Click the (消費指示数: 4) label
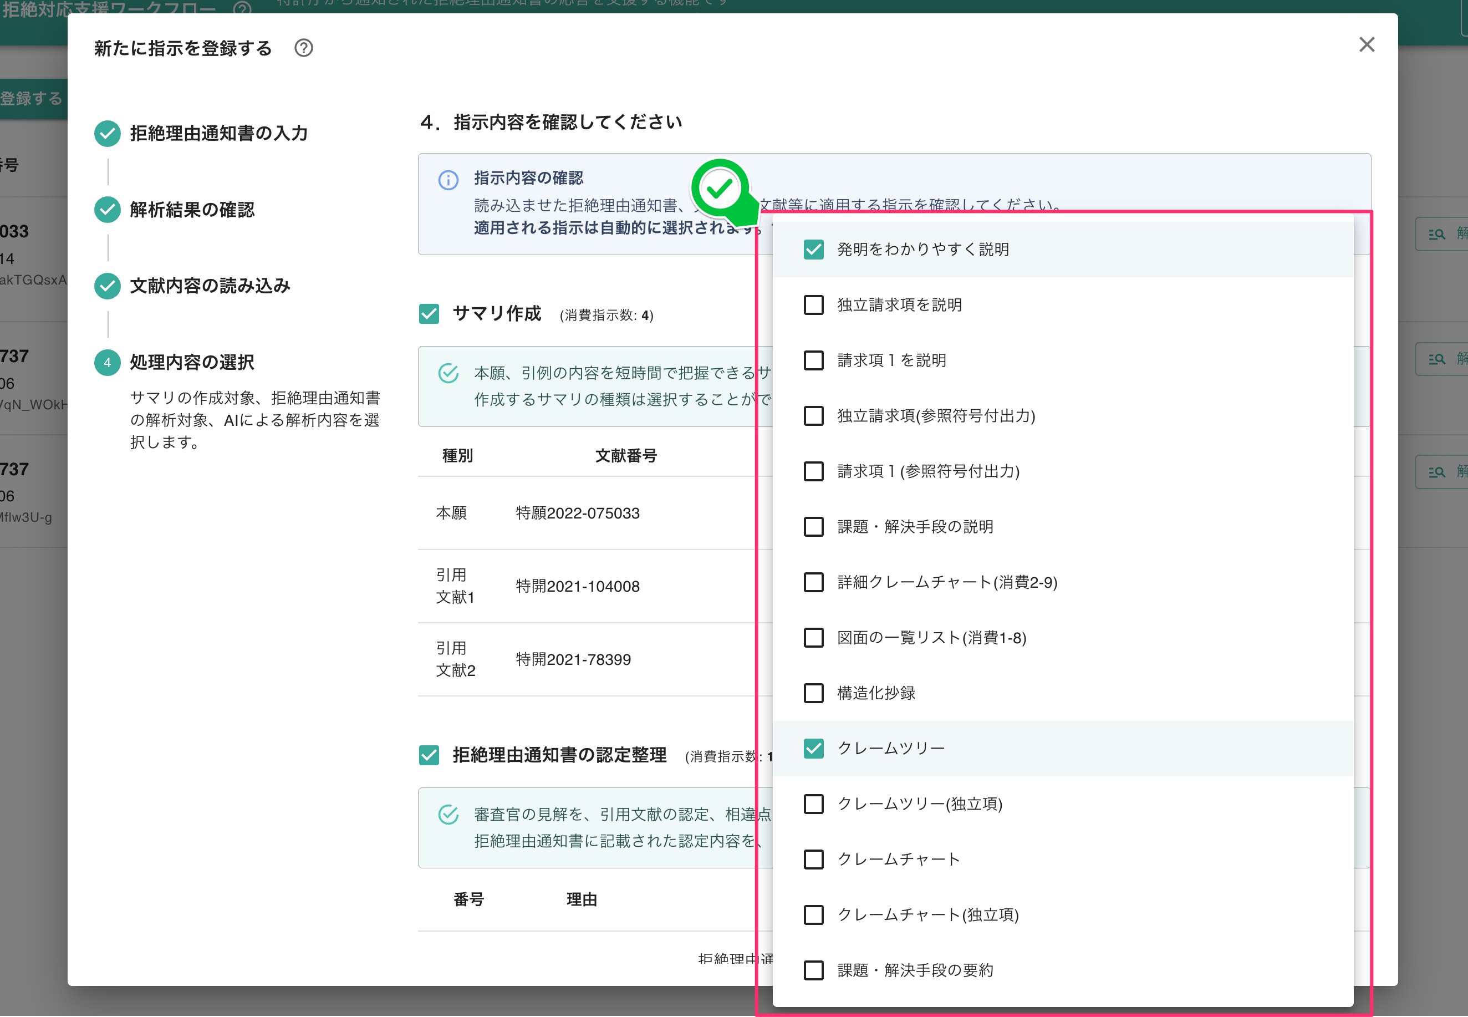Screen dimensions: 1468x1017 [x=606, y=316]
